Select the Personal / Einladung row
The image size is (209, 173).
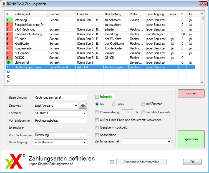point(100,34)
